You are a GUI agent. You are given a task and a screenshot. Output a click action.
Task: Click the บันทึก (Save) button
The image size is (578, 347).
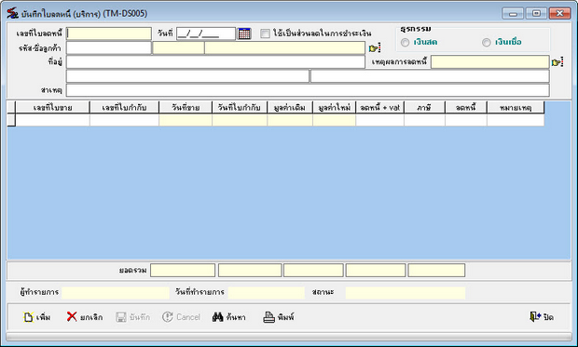pyautogui.click(x=133, y=317)
